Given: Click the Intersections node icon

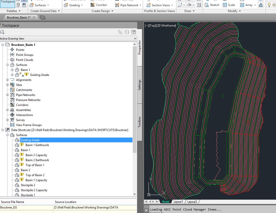Looking at the screenshot, I should [x=12, y=115].
